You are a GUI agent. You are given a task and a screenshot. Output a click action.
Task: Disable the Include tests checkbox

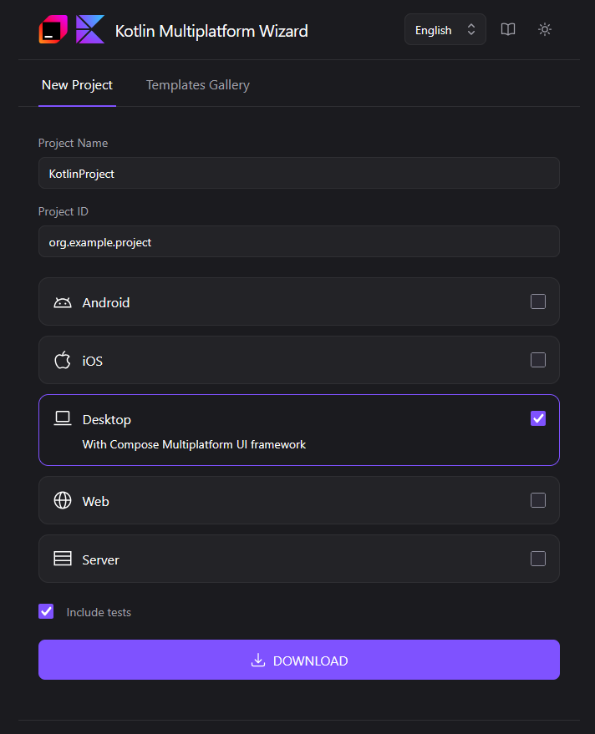[x=46, y=611]
